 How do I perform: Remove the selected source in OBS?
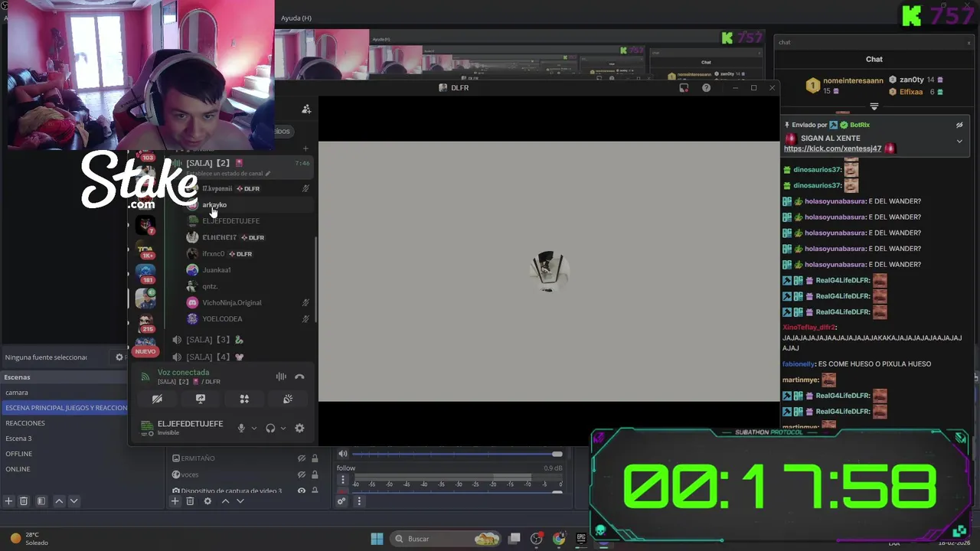click(x=190, y=501)
